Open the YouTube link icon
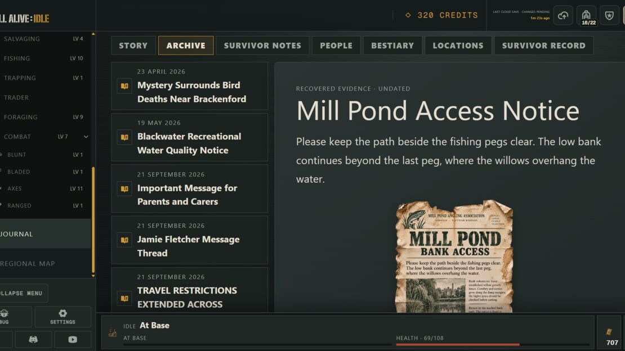625x351 pixels. click(73, 339)
